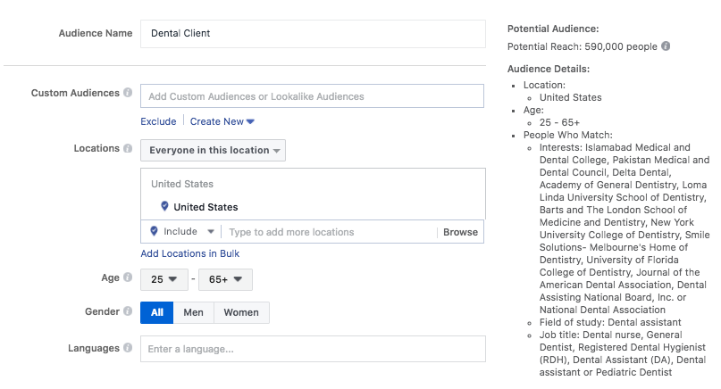This screenshot has height=389, width=721.
Task: Click the Age info icon
Action: tap(128, 277)
